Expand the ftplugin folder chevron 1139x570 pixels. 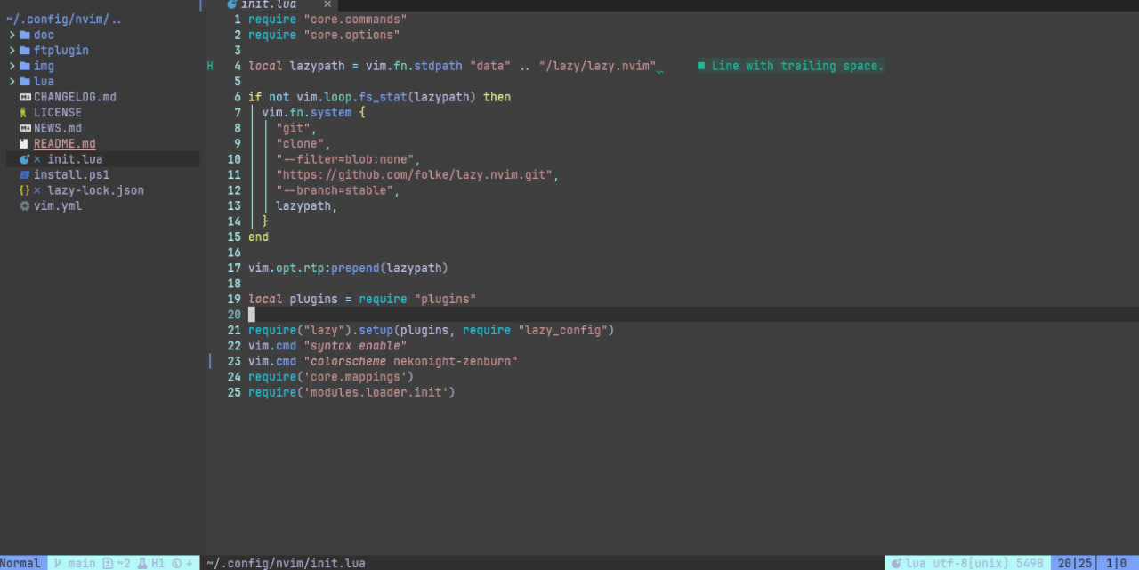tap(12, 51)
